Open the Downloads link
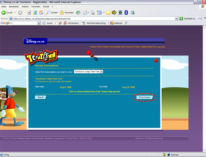206x157 pixels. click(115, 47)
